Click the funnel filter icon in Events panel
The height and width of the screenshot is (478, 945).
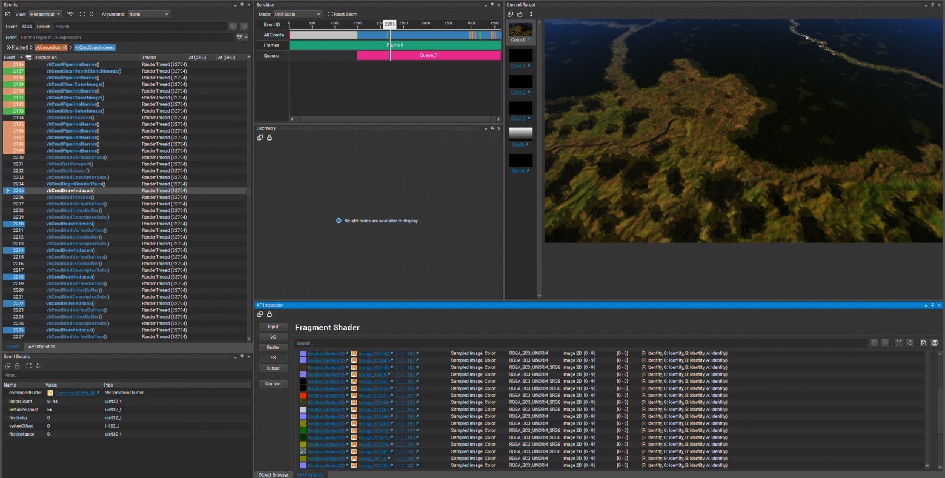point(239,38)
